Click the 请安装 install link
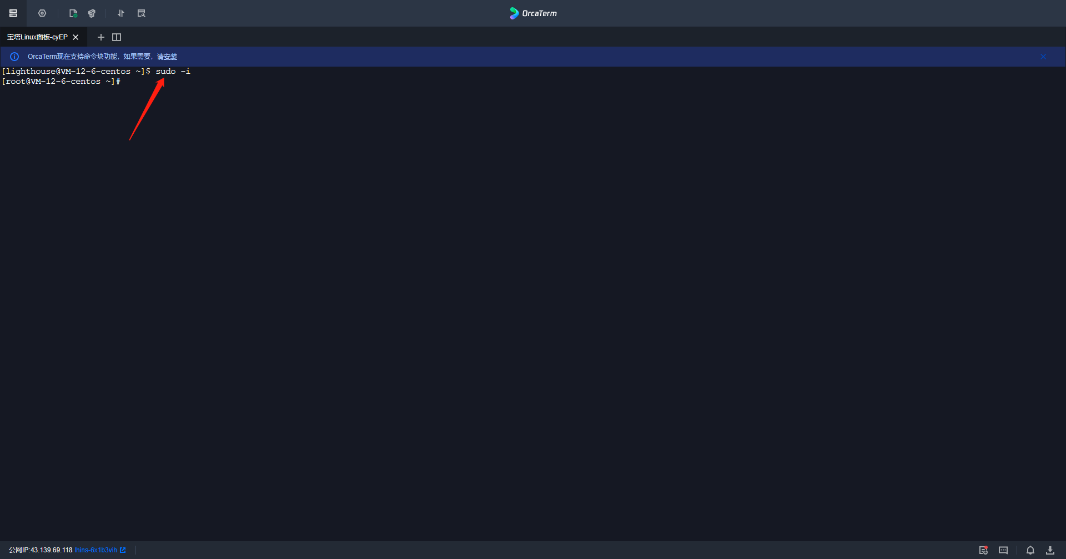 tap(167, 57)
